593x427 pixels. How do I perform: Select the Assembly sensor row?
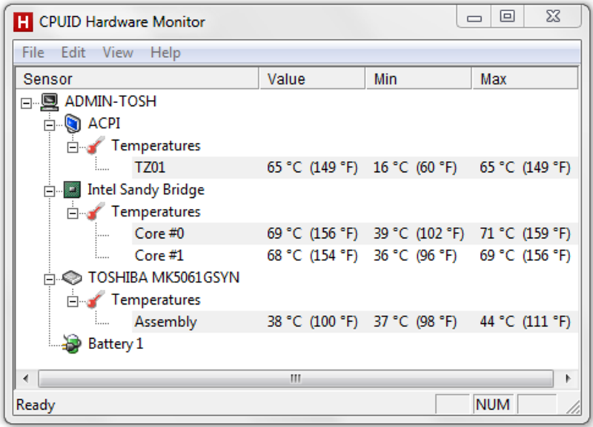(355, 322)
